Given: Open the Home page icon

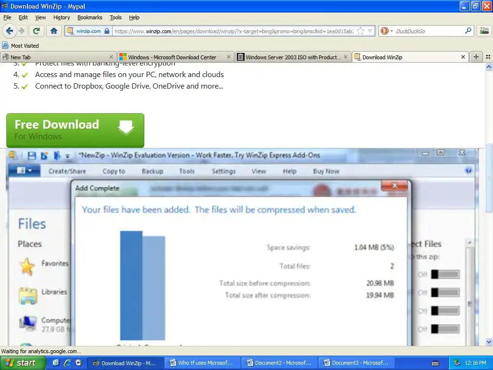Looking at the screenshot, I should click(x=54, y=31).
